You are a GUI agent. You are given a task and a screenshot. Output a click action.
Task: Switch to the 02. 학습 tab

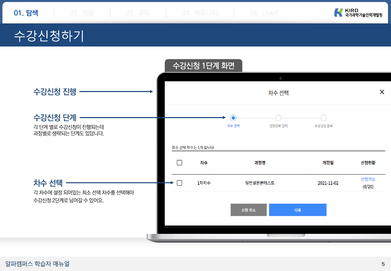click(82, 13)
